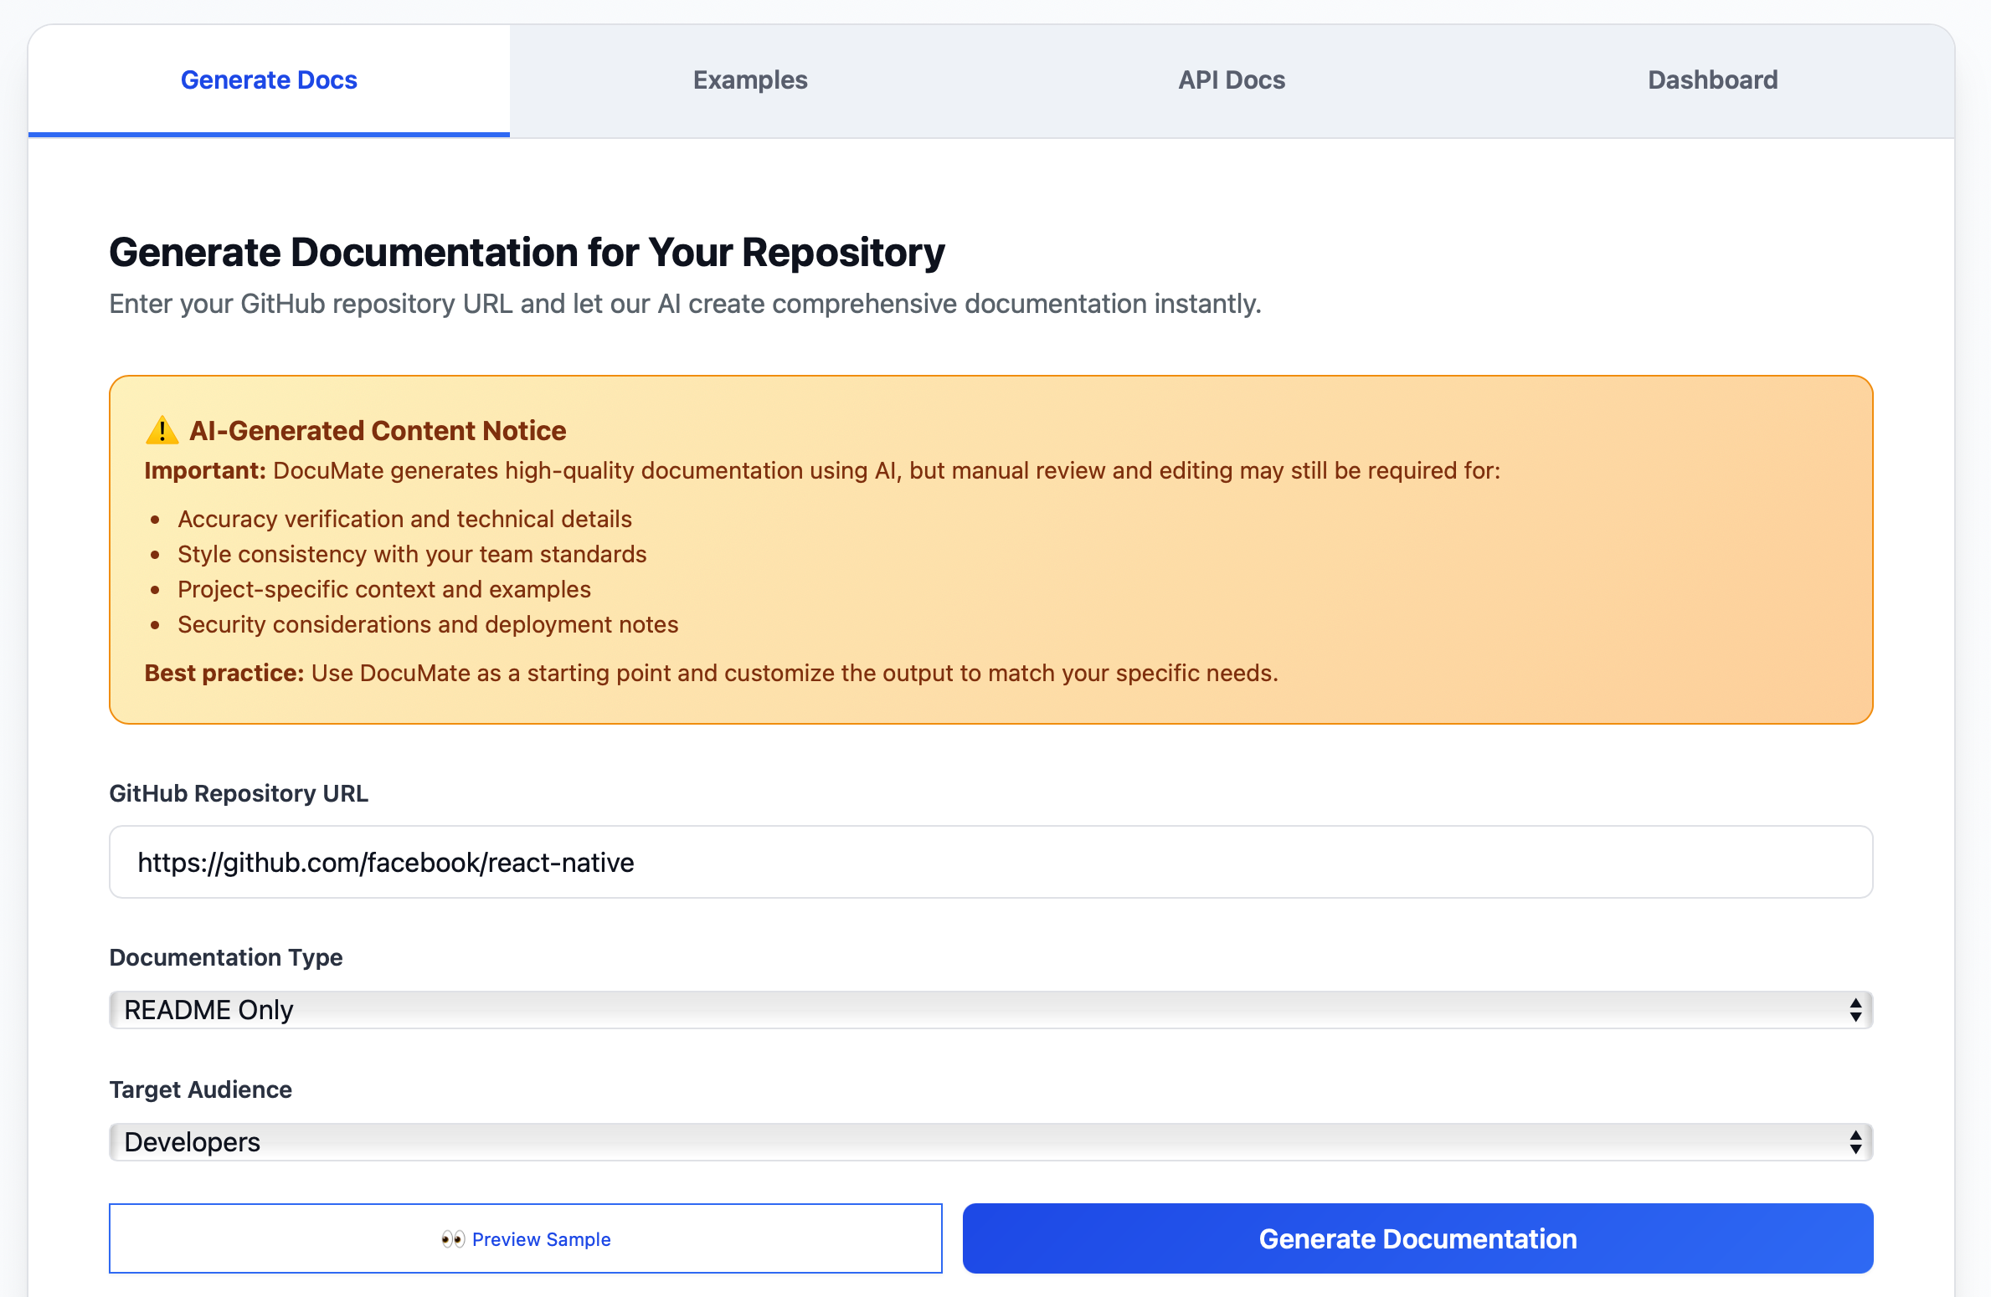The image size is (1991, 1297).
Task: Switch to the Examples tab
Action: 750,80
